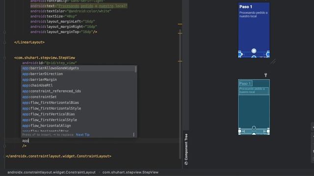Select 'Procesando pedido' text in blueprint view
This screenshot has width=314, height=176.
tap(254, 90)
